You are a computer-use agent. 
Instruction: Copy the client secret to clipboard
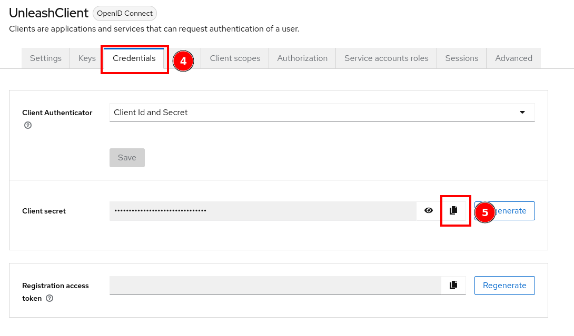[454, 210]
